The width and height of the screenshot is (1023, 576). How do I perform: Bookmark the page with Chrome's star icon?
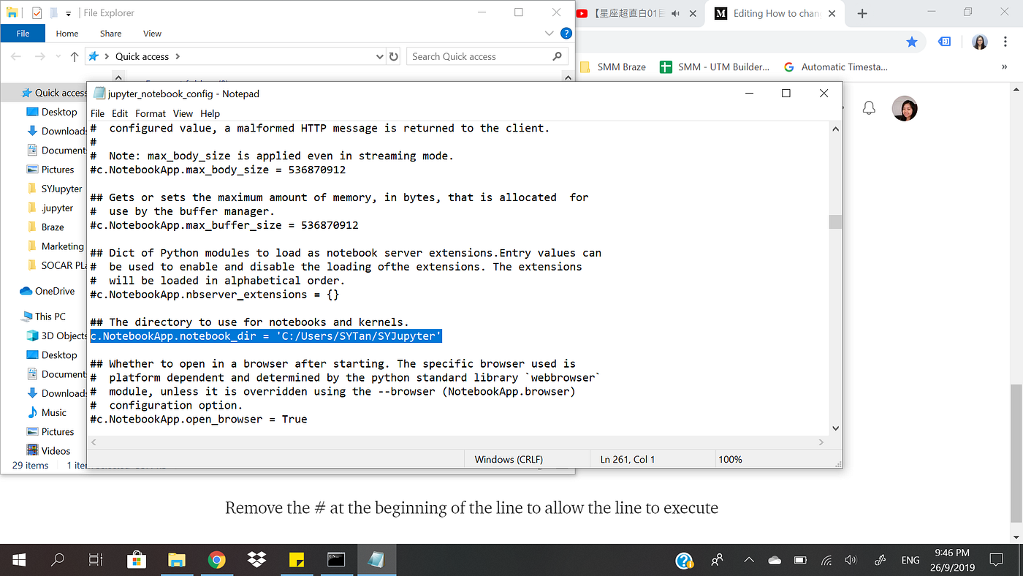[912, 42]
